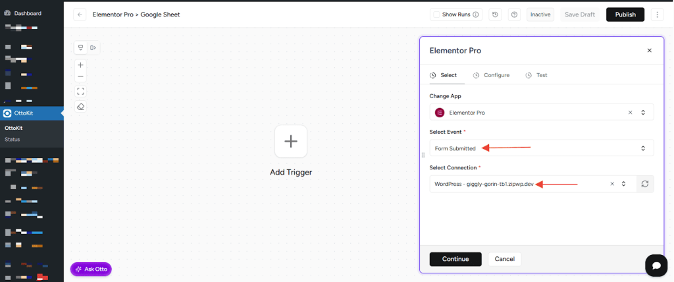This screenshot has height=282, width=674.
Task: Click the Publish button
Action: [x=625, y=14]
